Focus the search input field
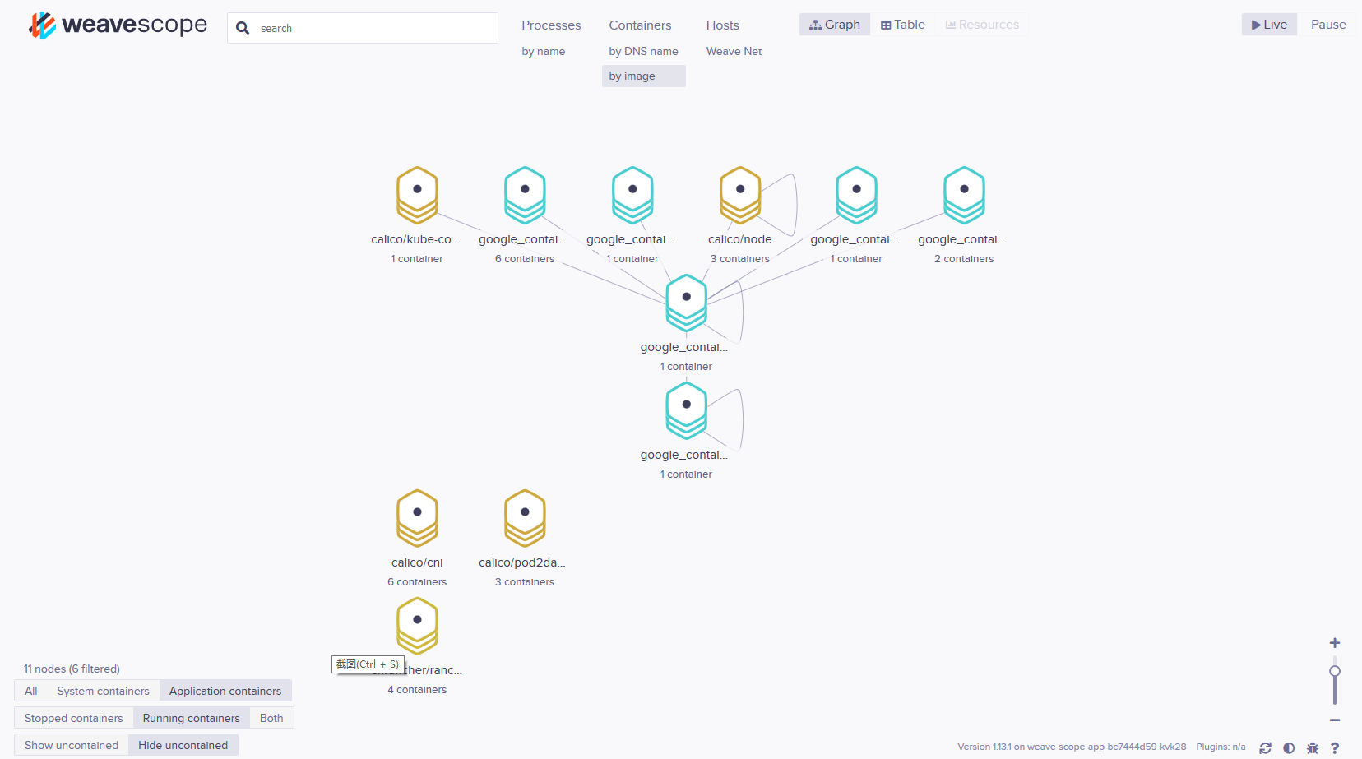The image size is (1362, 759). (x=363, y=28)
